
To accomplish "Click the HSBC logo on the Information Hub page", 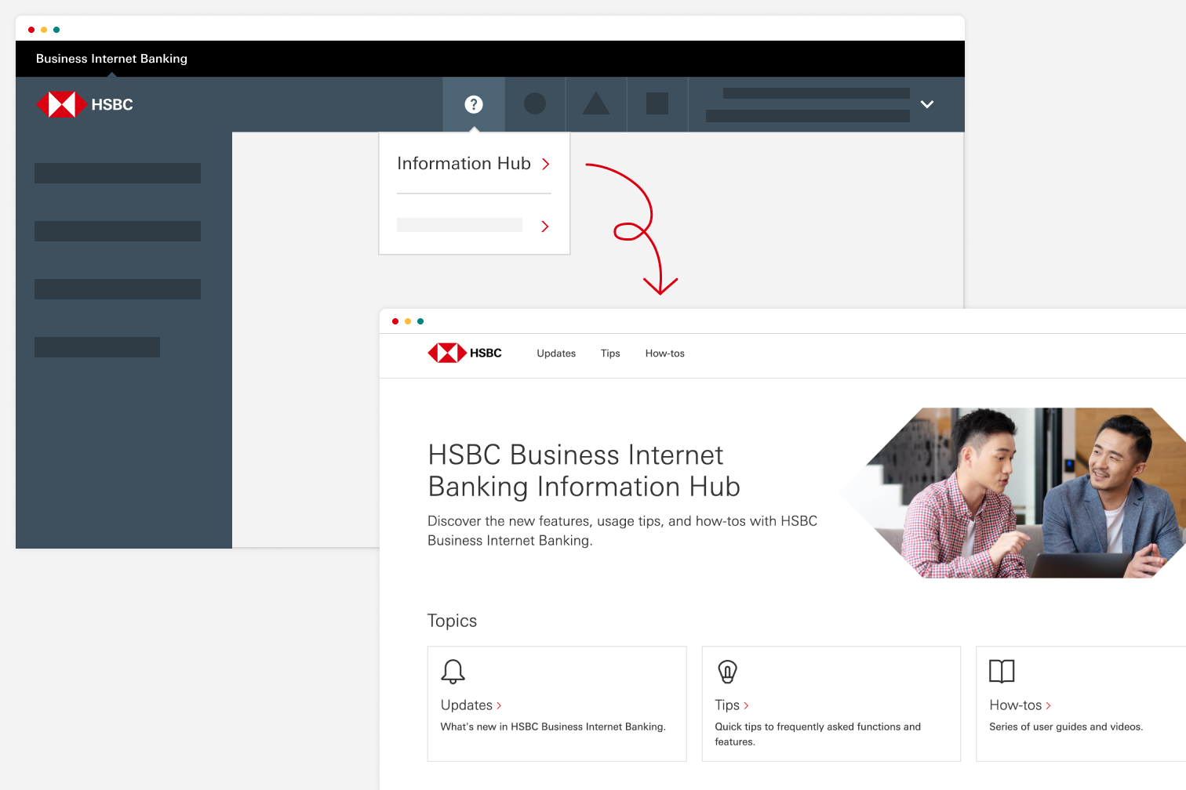I will pyautogui.click(x=465, y=353).
